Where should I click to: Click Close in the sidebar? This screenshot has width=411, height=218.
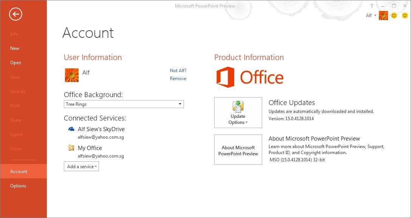pyautogui.click(x=15, y=149)
